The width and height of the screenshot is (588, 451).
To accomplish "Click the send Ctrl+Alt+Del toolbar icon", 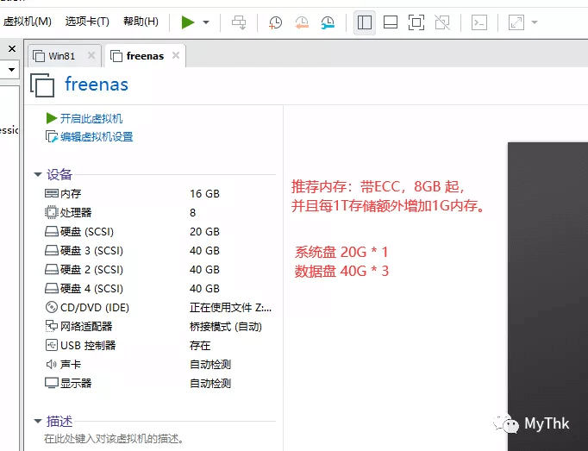I will (239, 22).
